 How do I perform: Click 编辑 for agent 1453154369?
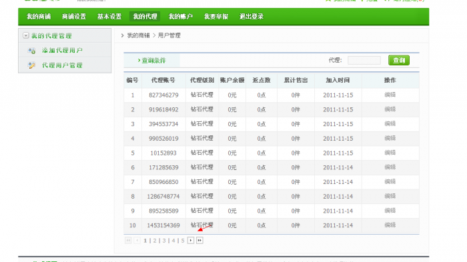coord(390,225)
